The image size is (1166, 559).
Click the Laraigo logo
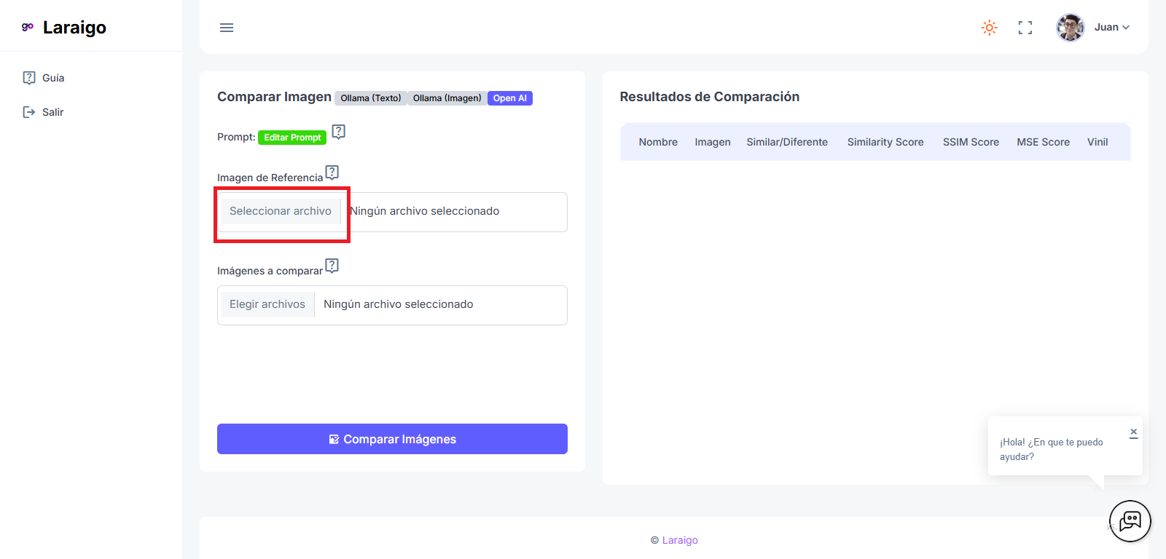tap(64, 28)
